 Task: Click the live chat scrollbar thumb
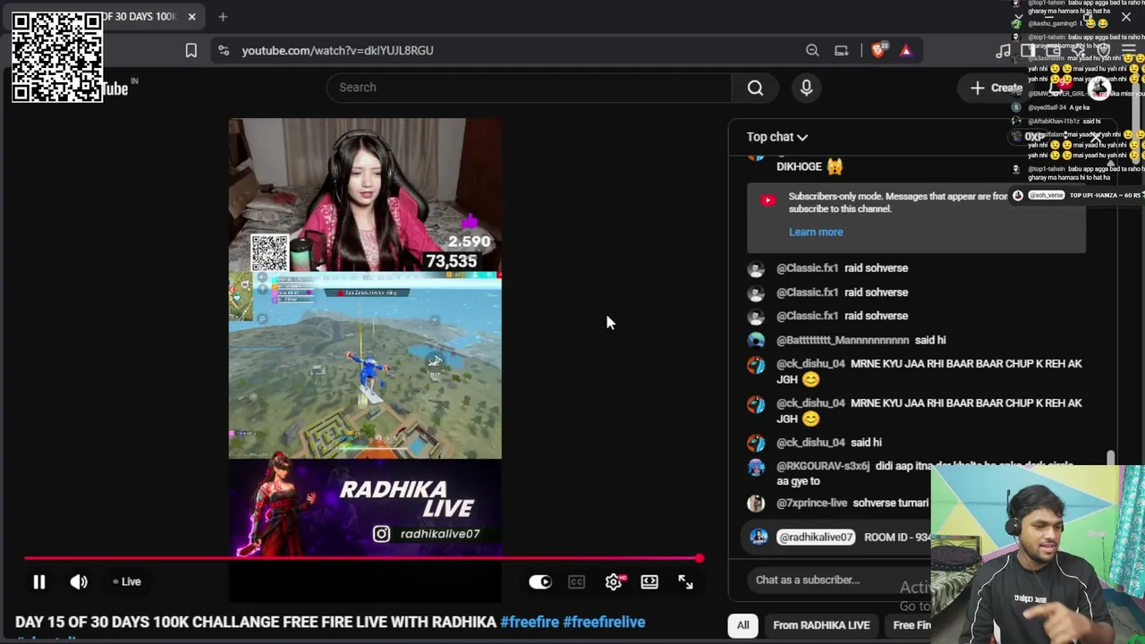[x=1110, y=458]
